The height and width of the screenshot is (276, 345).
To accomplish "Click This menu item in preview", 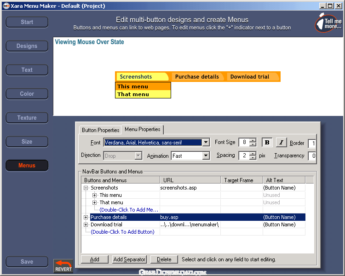I will click(143, 86).
